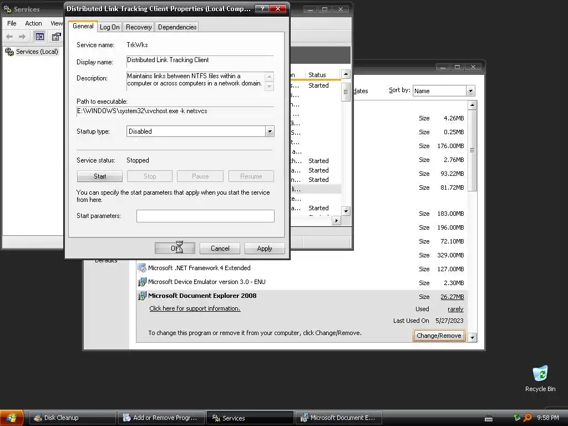Image resolution: width=568 pixels, height=426 pixels.
Task: Click the 176.00MB size entry
Action: click(450, 146)
